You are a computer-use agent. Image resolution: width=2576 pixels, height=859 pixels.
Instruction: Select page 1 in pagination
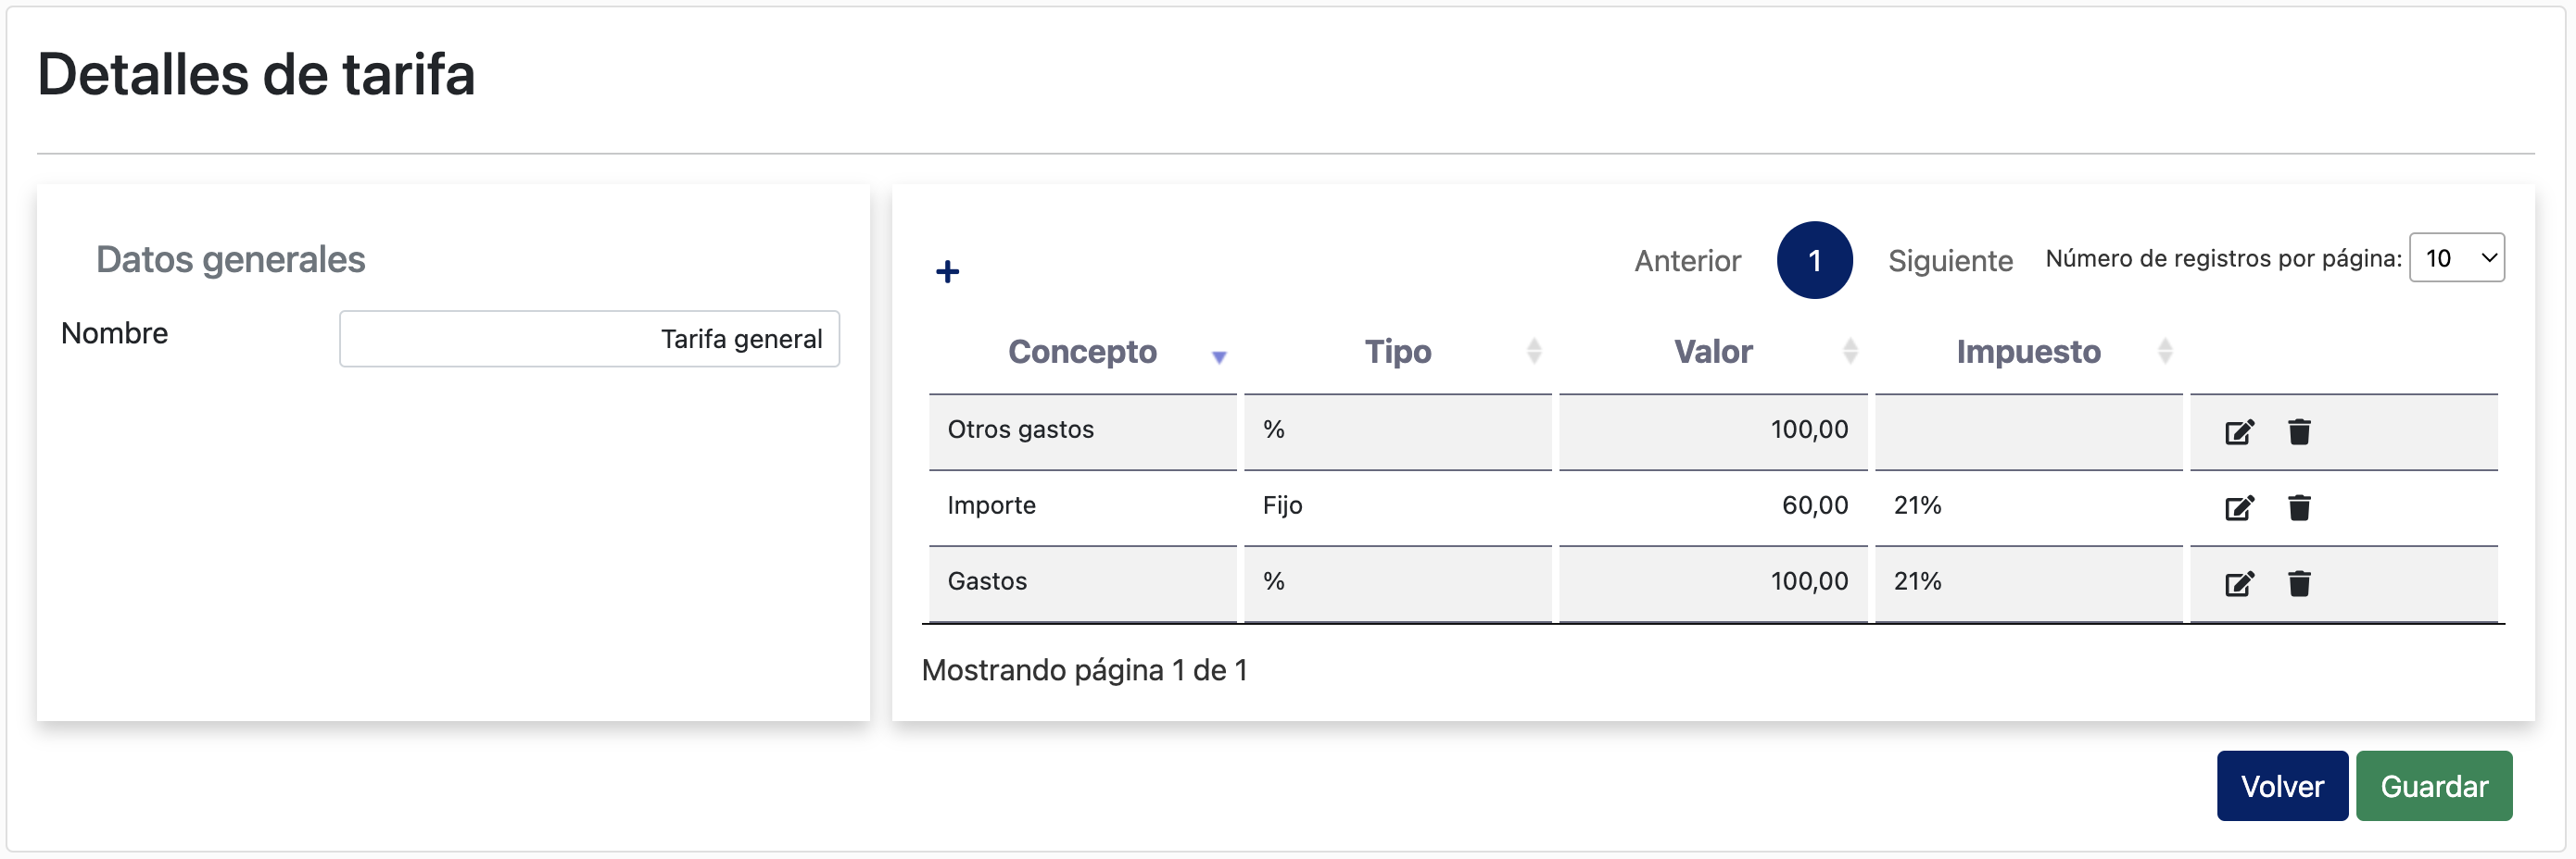1814,260
